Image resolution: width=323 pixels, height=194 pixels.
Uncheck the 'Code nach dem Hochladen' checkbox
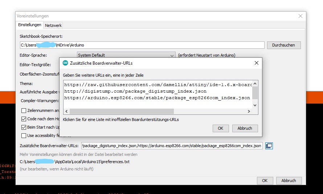click(24, 119)
